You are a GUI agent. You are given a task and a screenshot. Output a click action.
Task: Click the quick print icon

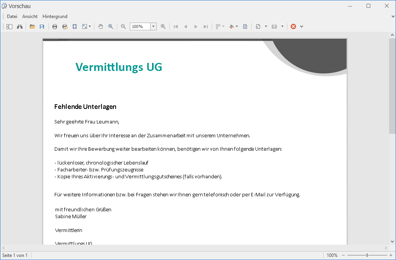(x=65, y=26)
